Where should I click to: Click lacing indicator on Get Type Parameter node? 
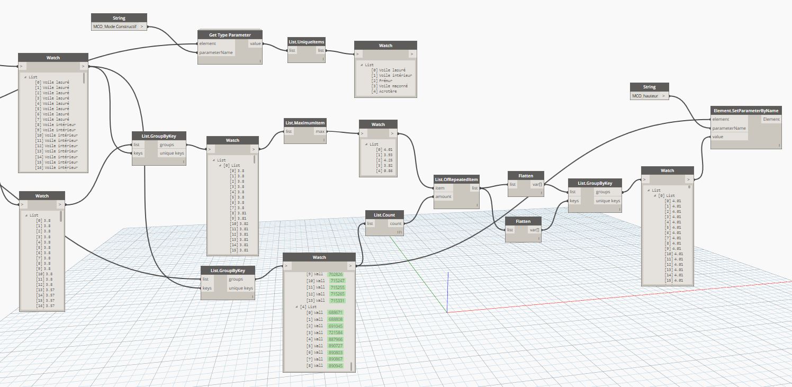[x=261, y=61]
